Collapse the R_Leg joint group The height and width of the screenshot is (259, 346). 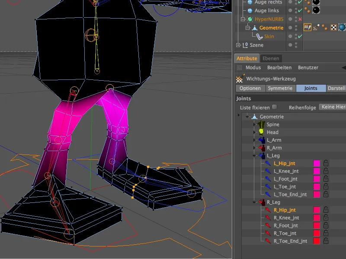(x=254, y=202)
